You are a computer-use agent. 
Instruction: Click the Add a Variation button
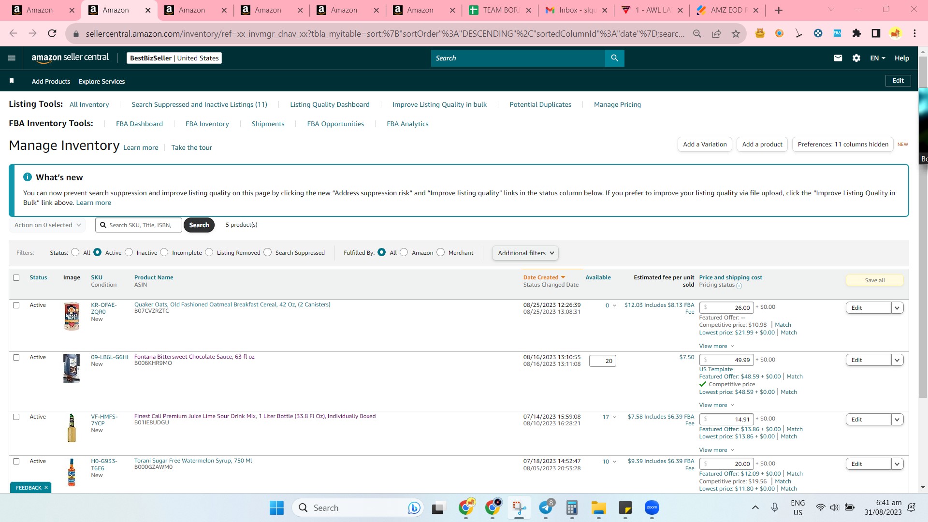[705, 145]
